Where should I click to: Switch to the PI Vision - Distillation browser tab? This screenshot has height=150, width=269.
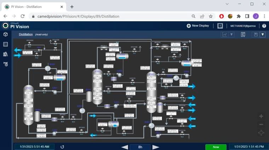(x=32, y=6)
